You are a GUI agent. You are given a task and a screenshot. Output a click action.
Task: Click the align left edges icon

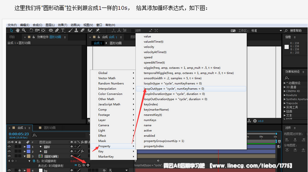[287, 140]
